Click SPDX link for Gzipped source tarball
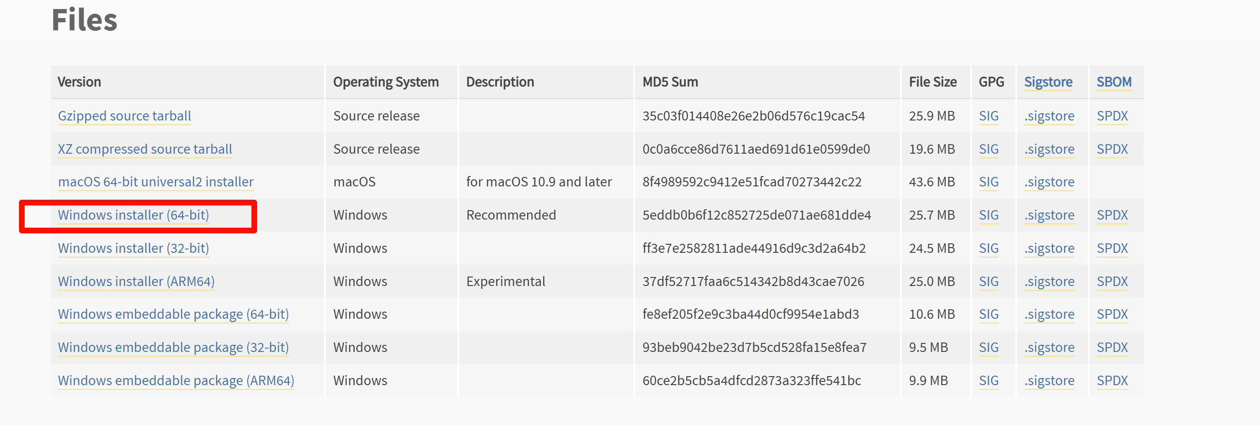Screen dimensions: 1260x425 (x=1112, y=116)
